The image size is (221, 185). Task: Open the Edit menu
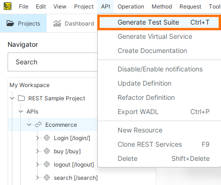[x=41, y=7]
